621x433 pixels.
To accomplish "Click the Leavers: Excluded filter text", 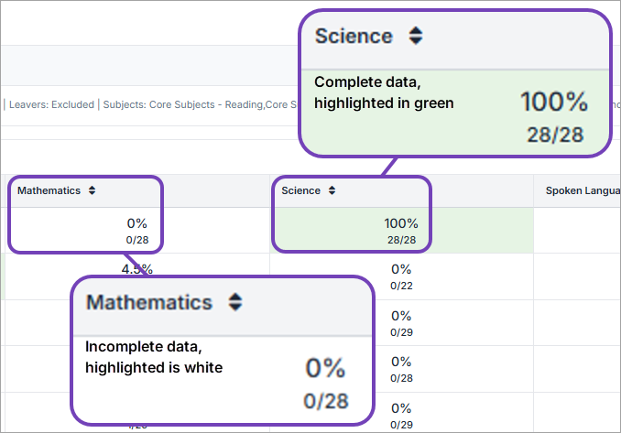I will pyautogui.click(x=51, y=104).
